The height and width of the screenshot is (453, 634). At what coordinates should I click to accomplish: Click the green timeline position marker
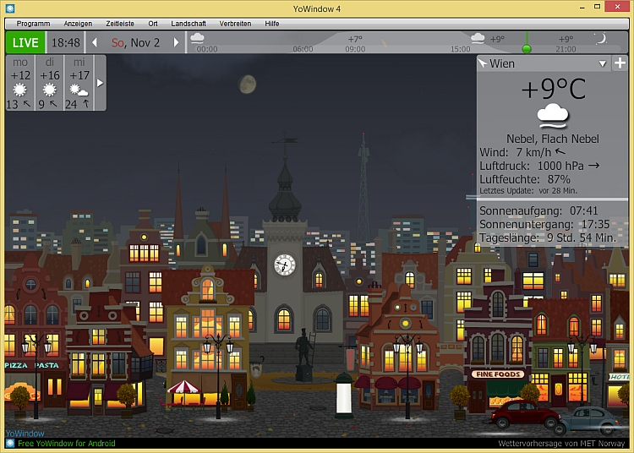(527, 49)
